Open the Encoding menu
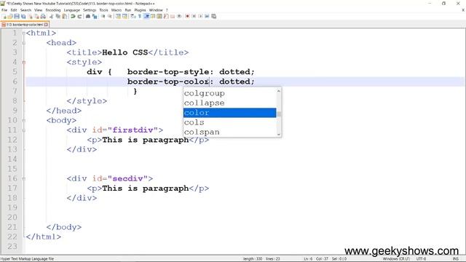Screen dimensions: 466x262 53,10
